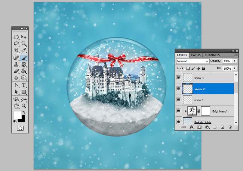This screenshot has height=171, width=243.
Task: Select the Blur tool
Action: pyautogui.click(x=16, y=77)
